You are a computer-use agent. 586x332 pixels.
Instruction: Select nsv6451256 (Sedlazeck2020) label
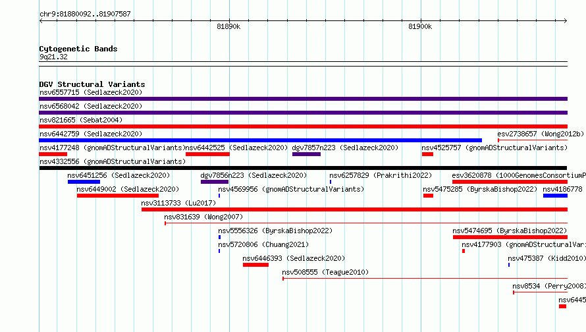tap(119, 175)
